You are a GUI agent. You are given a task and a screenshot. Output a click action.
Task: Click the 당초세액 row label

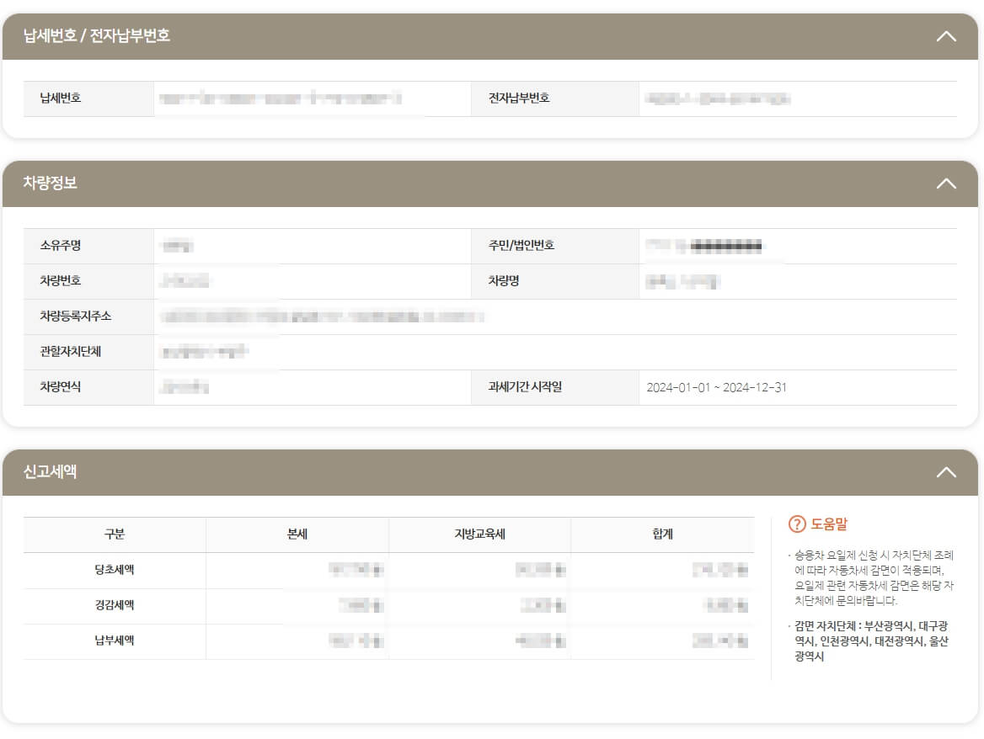click(115, 570)
